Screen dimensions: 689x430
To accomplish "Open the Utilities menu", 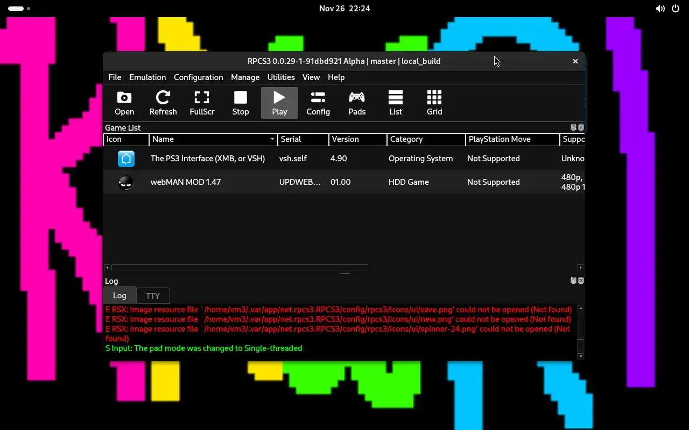I will click(281, 77).
